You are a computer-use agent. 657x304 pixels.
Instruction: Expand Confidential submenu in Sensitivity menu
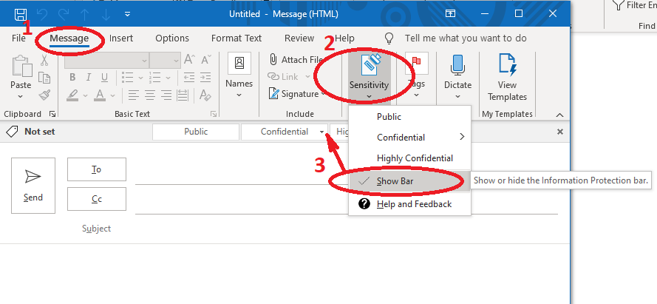pyautogui.click(x=409, y=137)
